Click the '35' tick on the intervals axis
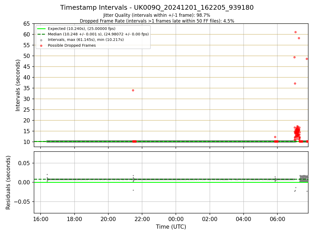This screenshot has width=314, height=236. 27,88
